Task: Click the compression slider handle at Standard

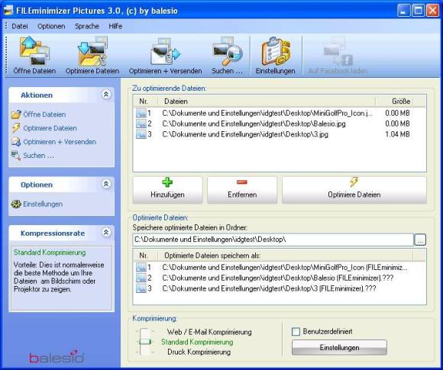Action: click(144, 342)
